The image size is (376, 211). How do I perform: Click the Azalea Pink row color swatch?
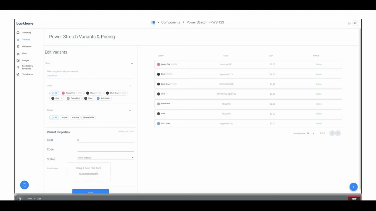point(159,64)
